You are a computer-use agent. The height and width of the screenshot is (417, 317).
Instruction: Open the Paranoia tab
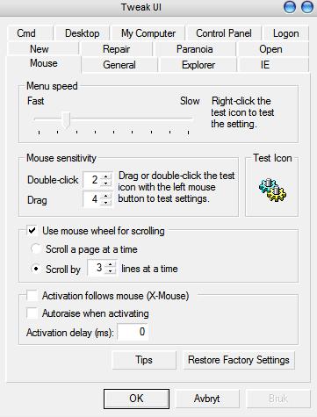pyautogui.click(x=194, y=49)
